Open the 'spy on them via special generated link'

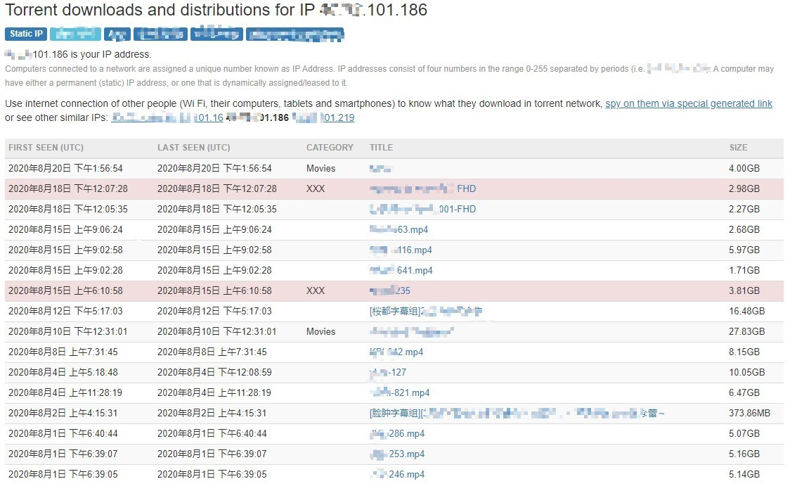pos(687,103)
